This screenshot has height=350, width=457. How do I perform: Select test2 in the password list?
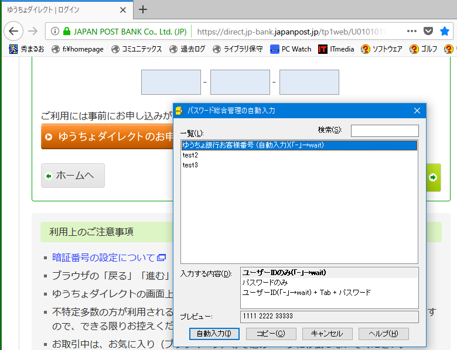190,155
